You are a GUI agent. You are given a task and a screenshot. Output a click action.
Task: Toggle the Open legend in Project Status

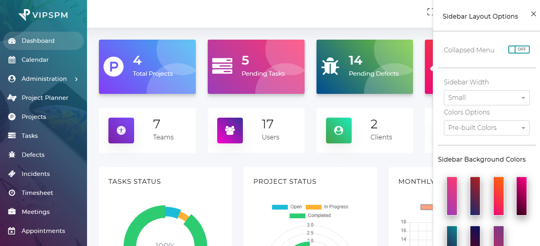pyautogui.click(x=287, y=207)
